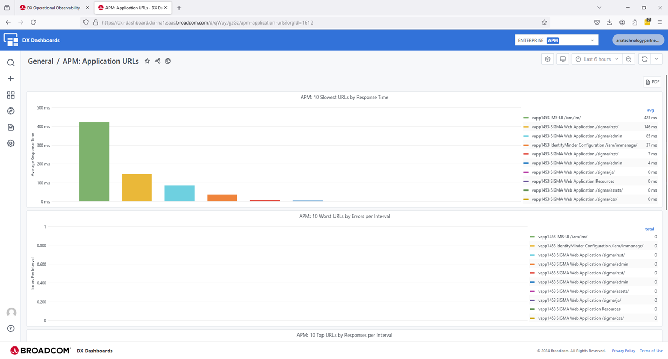Screen dimensions: 668x359
Task: Open dashboard settings gear in top toolbar
Action: pos(547,59)
